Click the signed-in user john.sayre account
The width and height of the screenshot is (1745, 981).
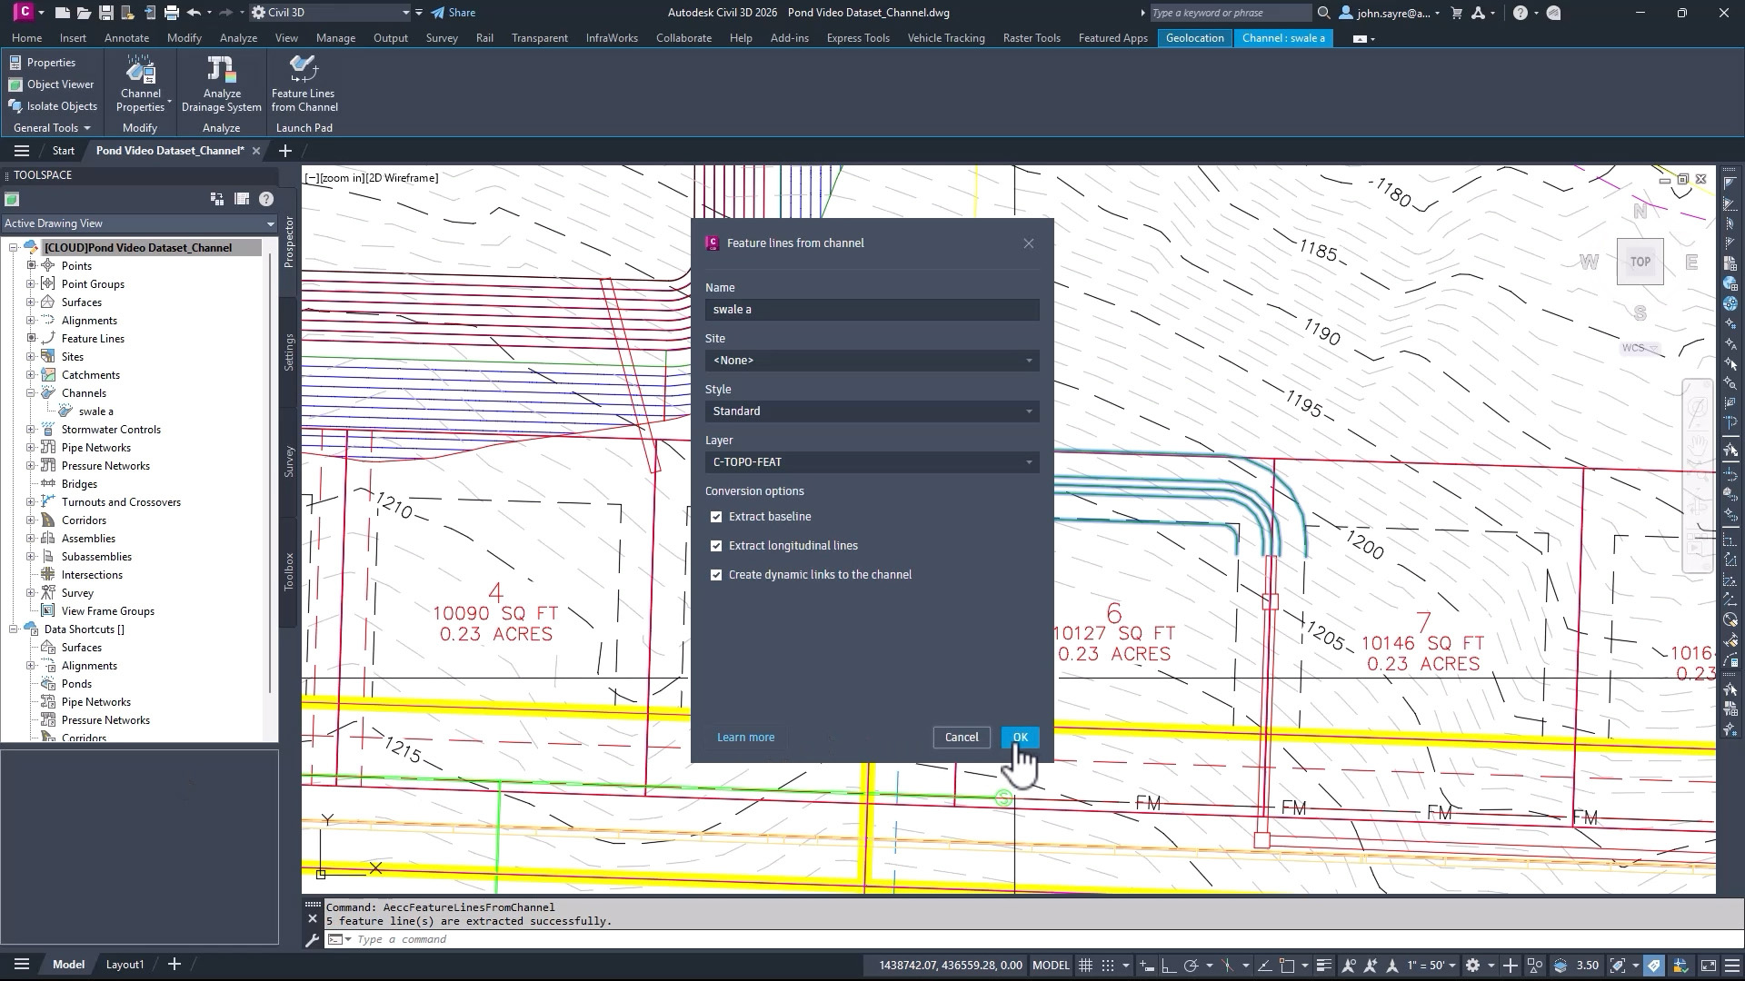[1390, 13]
